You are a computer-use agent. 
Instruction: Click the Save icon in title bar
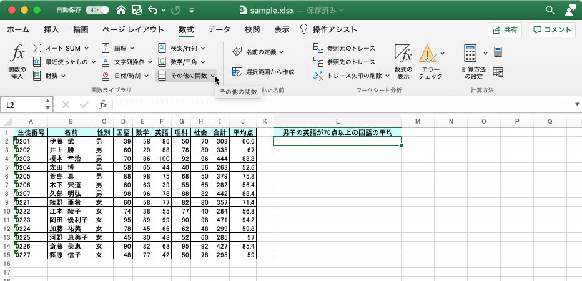pyautogui.click(x=137, y=11)
